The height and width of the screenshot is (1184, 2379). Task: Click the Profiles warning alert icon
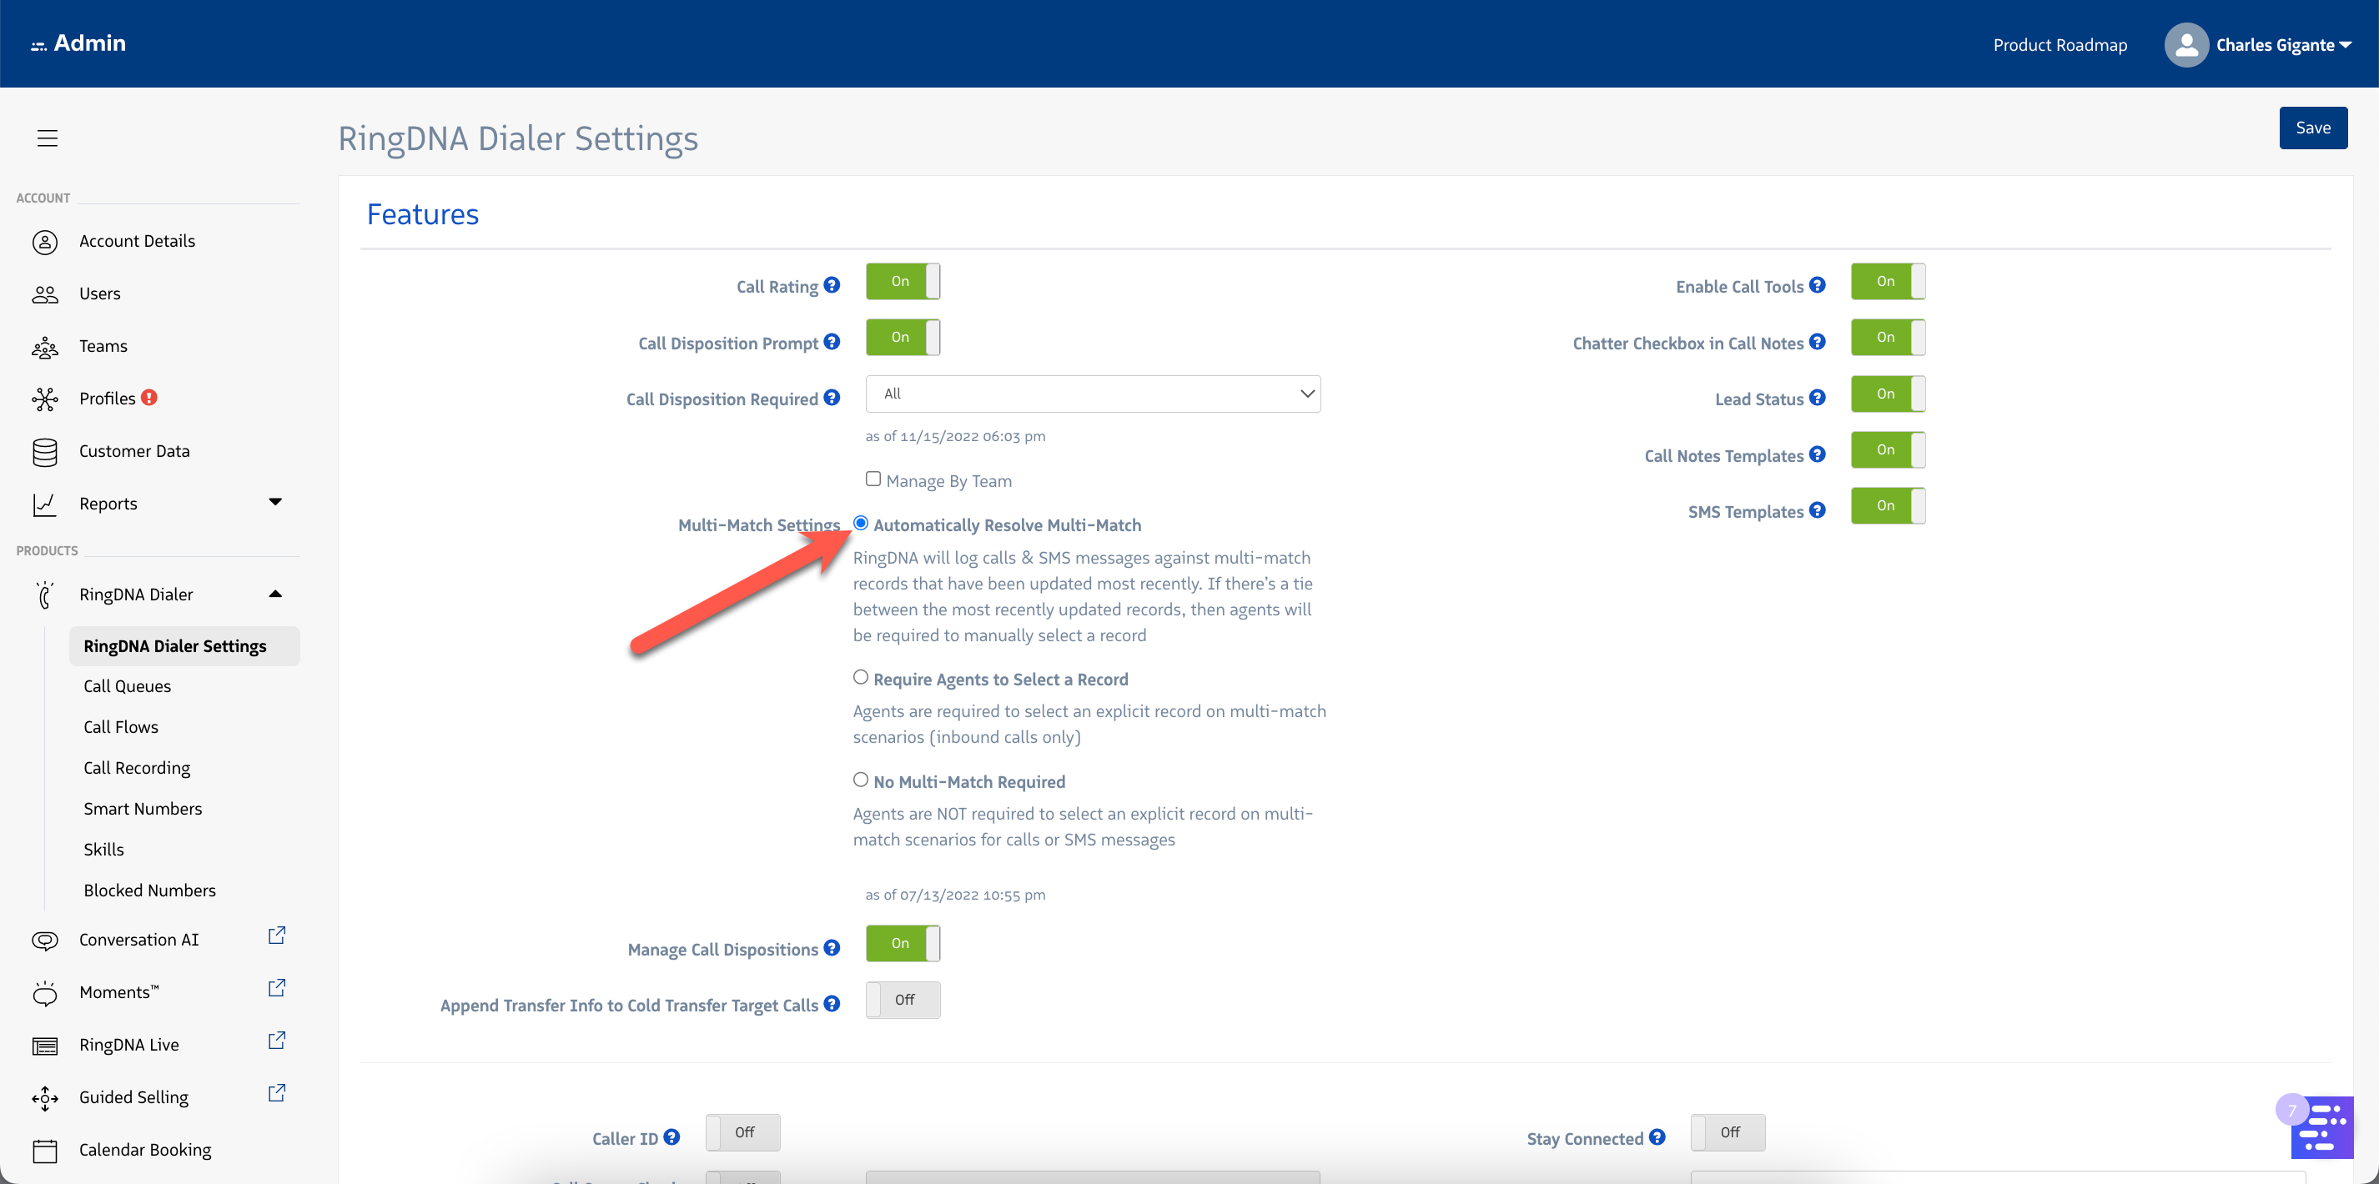coord(148,398)
